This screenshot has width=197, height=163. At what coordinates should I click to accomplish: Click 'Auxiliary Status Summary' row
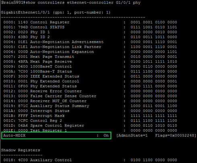click(x=90, y=106)
